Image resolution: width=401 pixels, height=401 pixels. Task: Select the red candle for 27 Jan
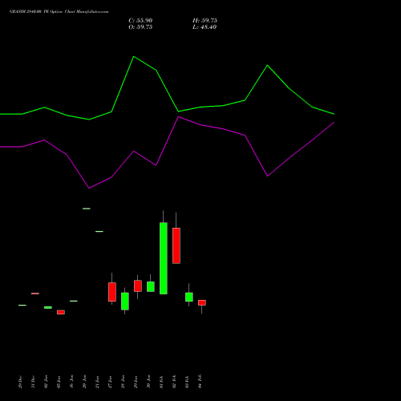[112, 292]
